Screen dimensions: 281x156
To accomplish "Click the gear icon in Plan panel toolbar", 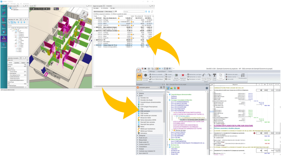I will 207,88.
